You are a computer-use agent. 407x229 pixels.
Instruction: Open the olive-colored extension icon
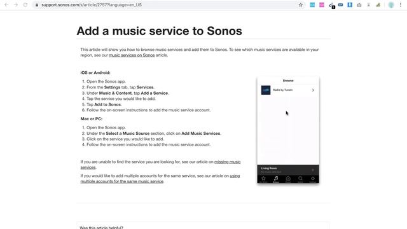[378, 5]
